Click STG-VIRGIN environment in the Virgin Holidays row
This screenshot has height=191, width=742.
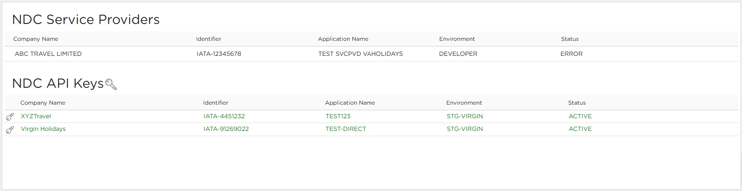465,129
